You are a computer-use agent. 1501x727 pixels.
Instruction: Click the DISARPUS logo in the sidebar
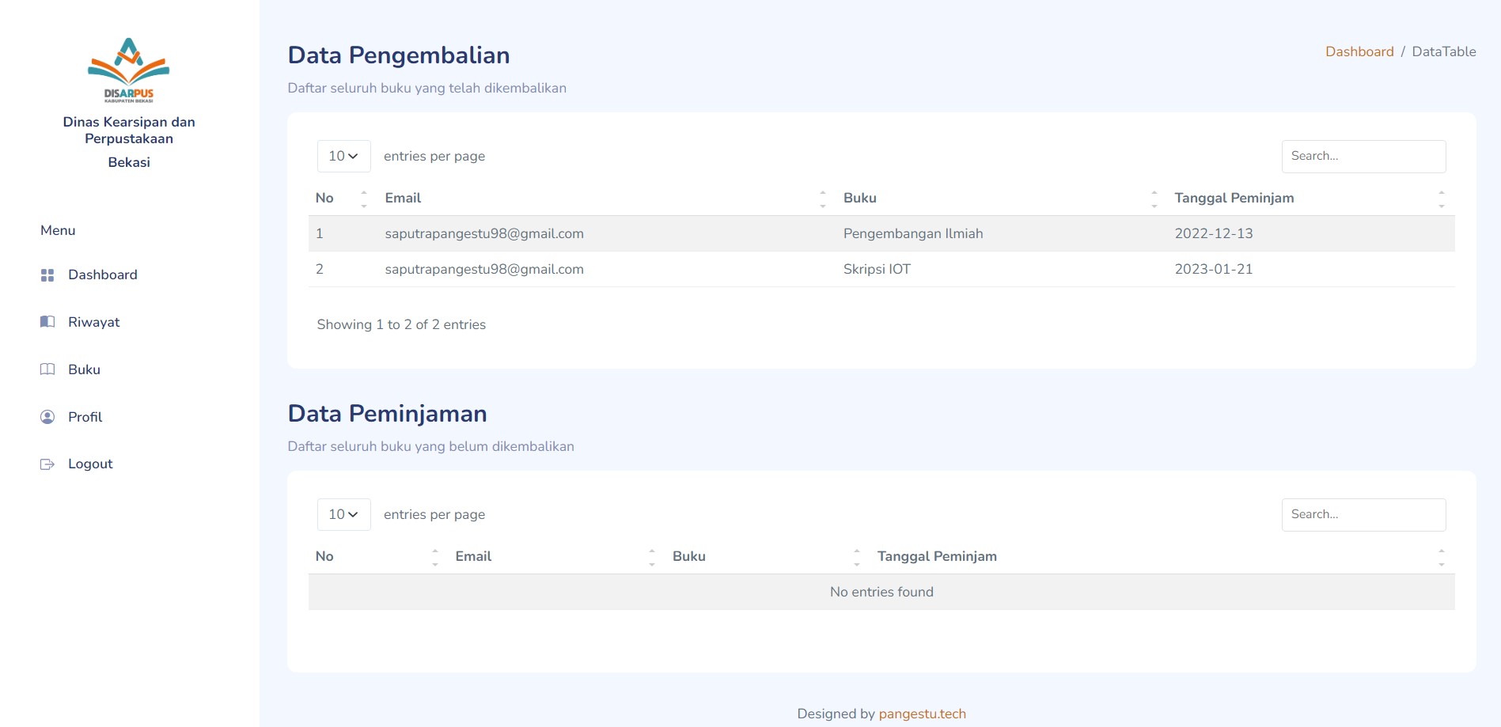[128, 70]
